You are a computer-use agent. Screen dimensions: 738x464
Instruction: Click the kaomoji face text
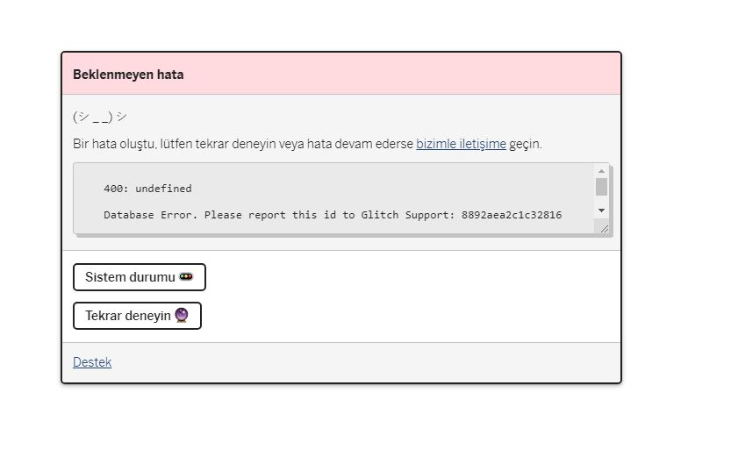pos(100,117)
